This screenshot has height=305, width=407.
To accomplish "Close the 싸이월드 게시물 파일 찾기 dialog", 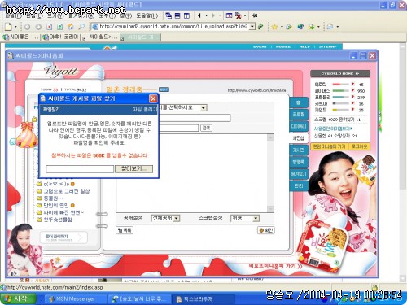I will 153,98.
